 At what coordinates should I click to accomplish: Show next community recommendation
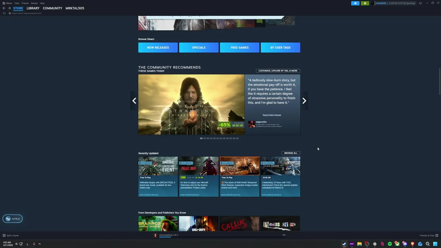304,101
